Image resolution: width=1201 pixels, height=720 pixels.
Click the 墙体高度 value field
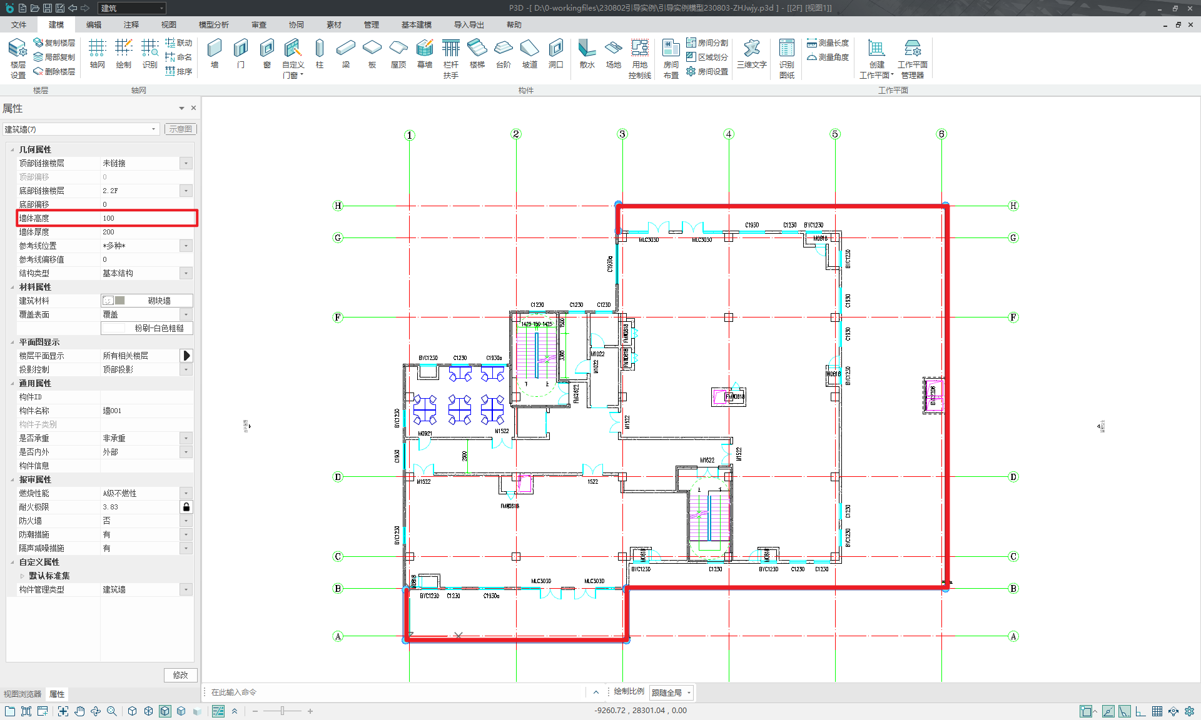[x=144, y=218]
